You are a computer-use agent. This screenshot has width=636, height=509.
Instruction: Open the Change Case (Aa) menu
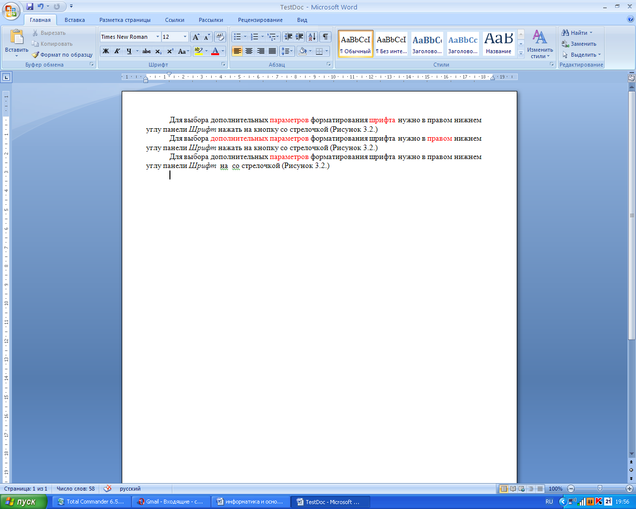[x=183, y=51]
